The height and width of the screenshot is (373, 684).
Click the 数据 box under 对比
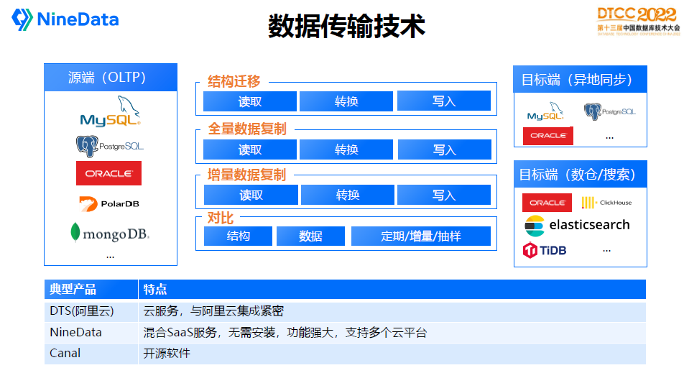pos(310,236)
